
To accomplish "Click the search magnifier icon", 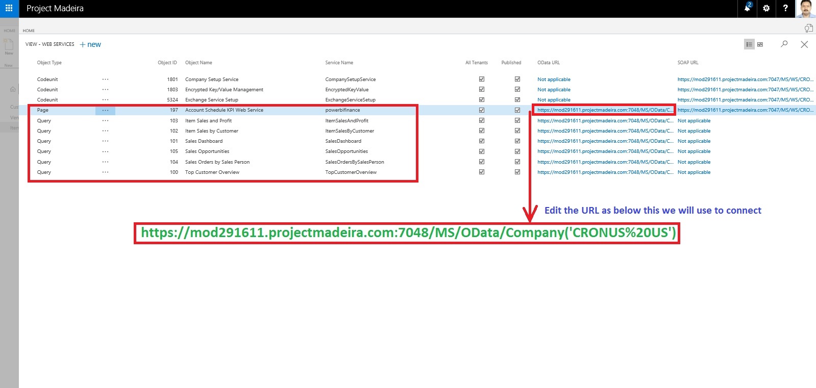I will pos(784,44).
